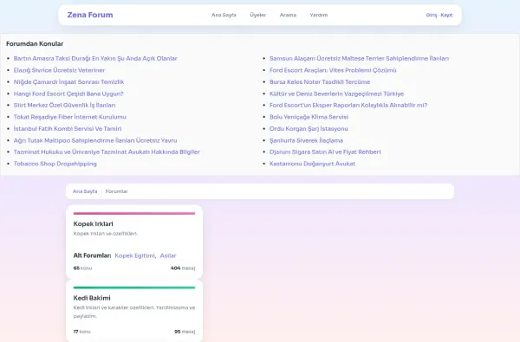Open topic Bartın Amasra Taksi Durağı

(95, 58)
